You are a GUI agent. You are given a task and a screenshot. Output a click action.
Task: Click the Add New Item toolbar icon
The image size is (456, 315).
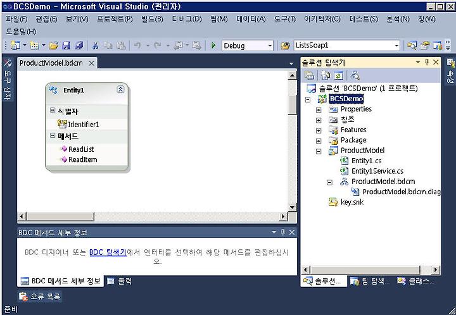[x=35, y=46]
